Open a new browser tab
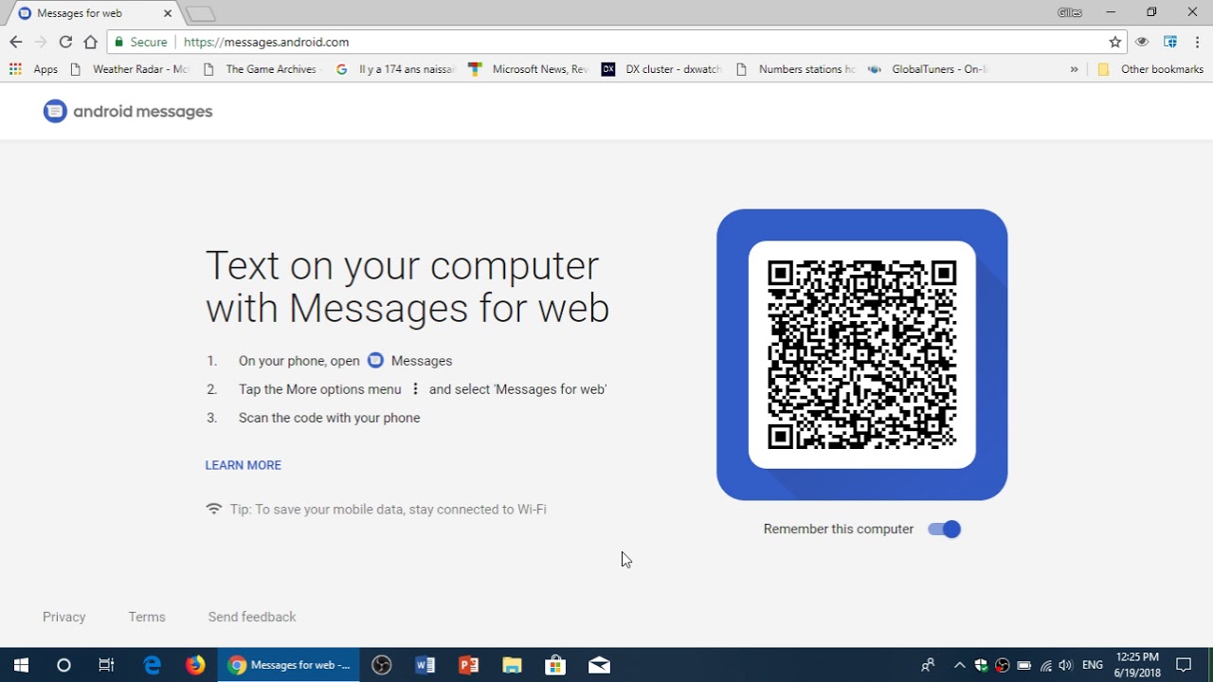This screenshot has height=682, width=1213. point(200,13)
